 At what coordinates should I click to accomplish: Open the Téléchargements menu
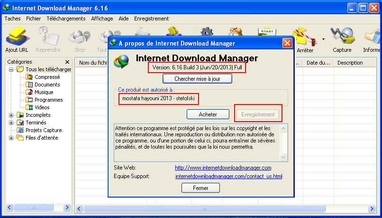click(x=66, y=19)
